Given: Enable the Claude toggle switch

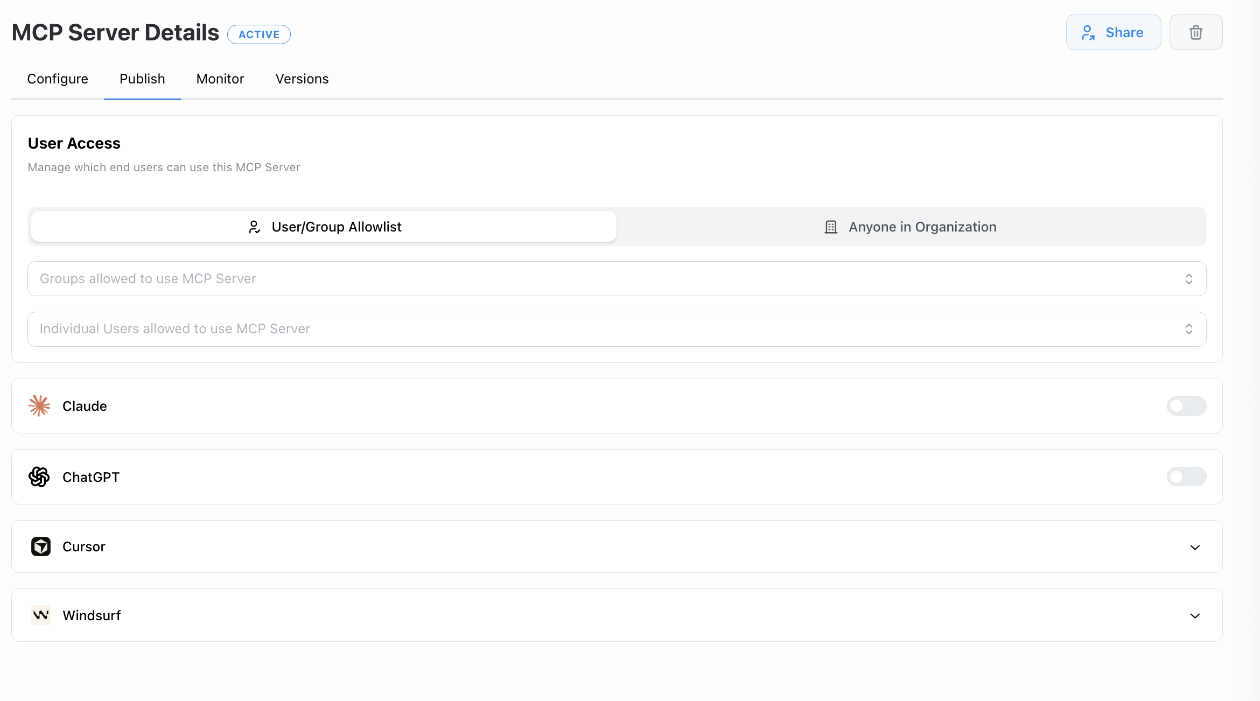Looking at the screenshot, I should coord(1186,406).
